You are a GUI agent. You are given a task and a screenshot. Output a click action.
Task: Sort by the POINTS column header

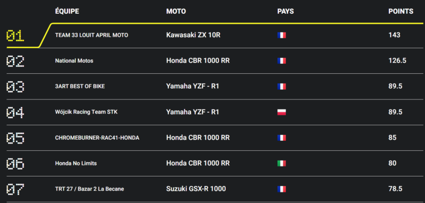[401, 11]
